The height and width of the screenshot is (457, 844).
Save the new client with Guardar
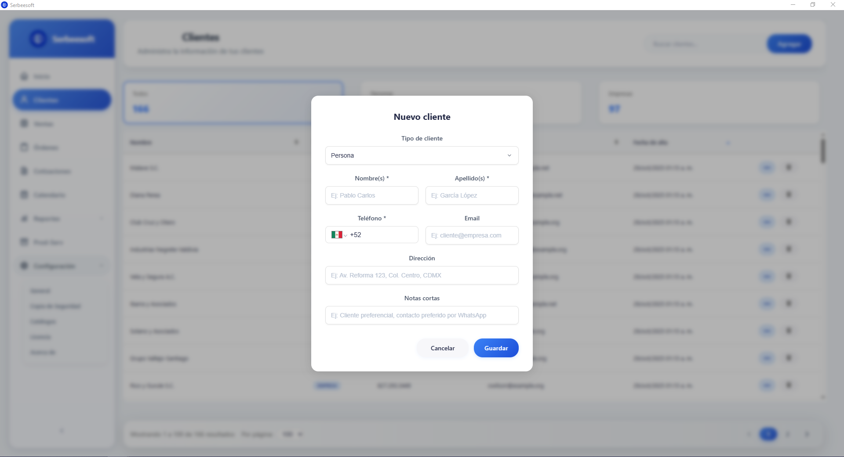(496, 348)
